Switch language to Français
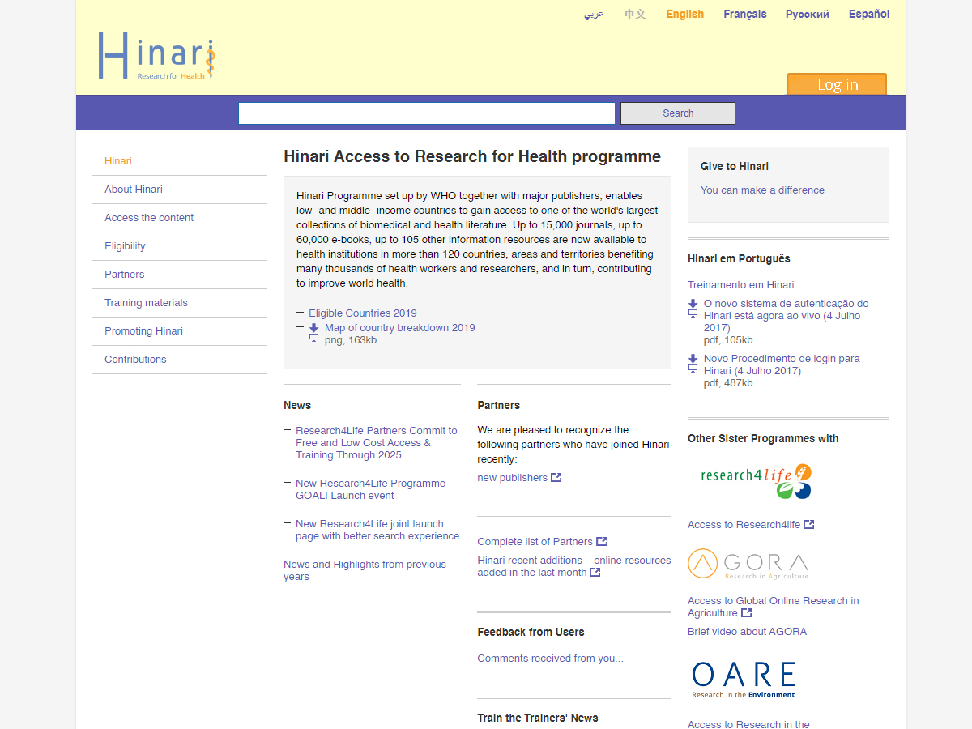The image size is (972, 729). click(744, 14)
